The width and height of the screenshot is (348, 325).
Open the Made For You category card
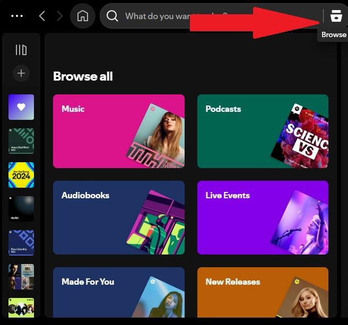(119, 292)
